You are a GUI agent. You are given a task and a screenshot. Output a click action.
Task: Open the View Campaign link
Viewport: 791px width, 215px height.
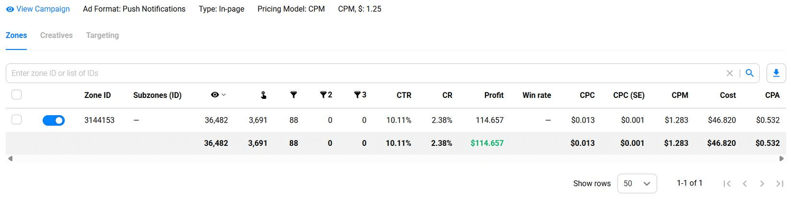click(x=43, y=9)
